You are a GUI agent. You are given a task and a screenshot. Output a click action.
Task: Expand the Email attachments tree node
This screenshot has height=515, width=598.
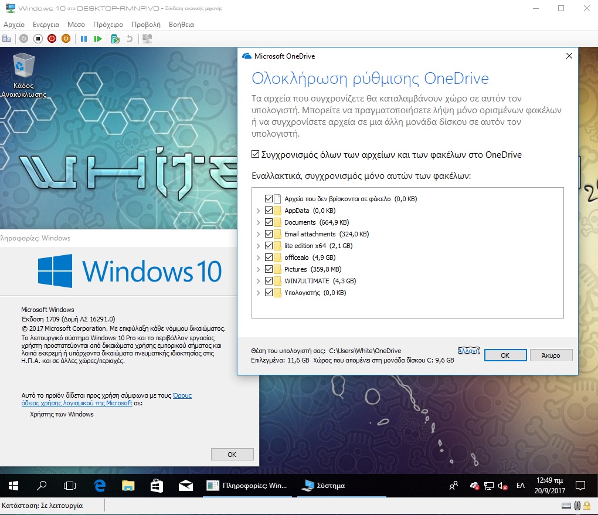(258, 234)
